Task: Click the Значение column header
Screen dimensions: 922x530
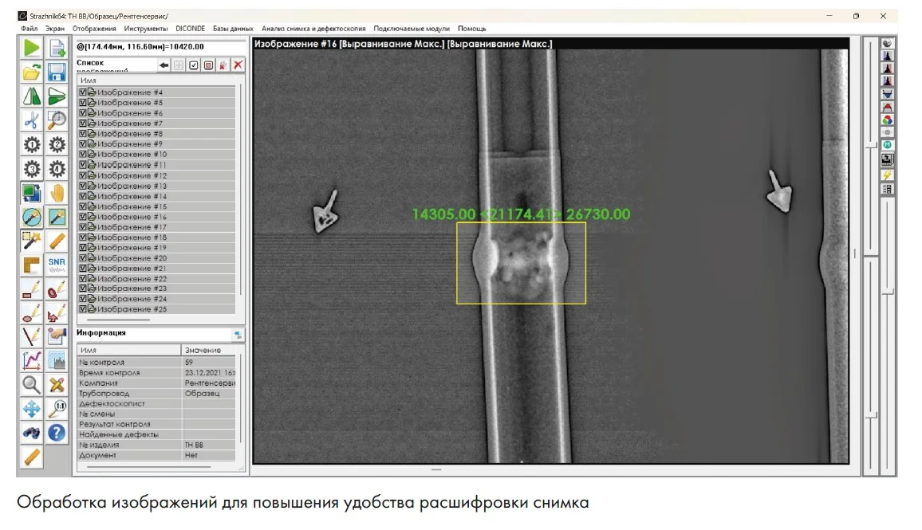Action: pyautogui.click(x=209, y=350)
